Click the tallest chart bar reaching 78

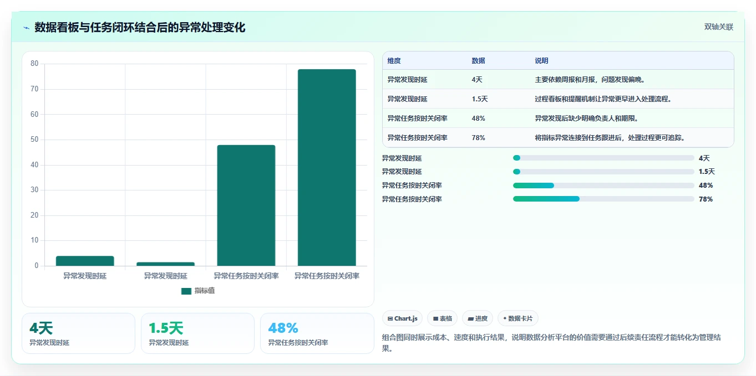[327, 168]
